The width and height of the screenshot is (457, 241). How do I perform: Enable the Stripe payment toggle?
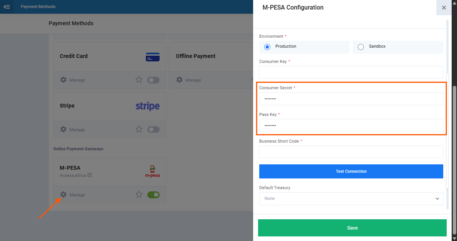pyautogui.click(x=153, y=130)
